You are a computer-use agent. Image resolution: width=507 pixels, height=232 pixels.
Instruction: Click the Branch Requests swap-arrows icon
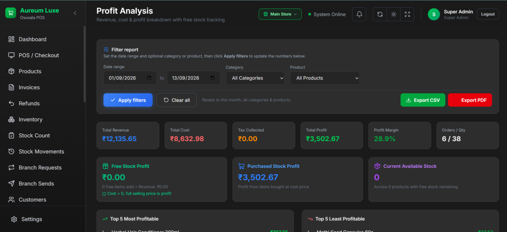point(11,168)
